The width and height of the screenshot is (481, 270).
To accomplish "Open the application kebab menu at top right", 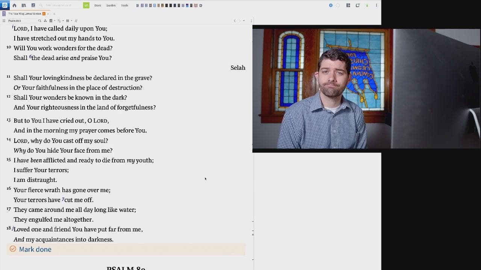I will pyautogui.click(x=376, y=5).
